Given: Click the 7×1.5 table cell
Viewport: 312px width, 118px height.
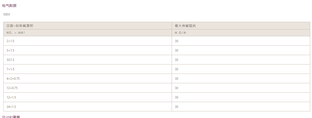Looking at the screenshot, I should tap(10, 69).
